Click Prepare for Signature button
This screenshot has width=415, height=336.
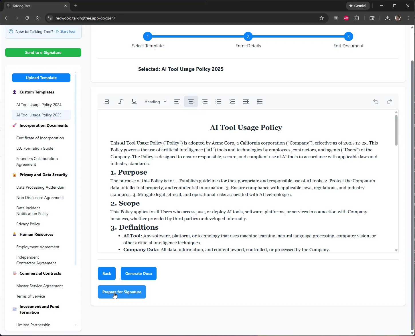(122, 292)
